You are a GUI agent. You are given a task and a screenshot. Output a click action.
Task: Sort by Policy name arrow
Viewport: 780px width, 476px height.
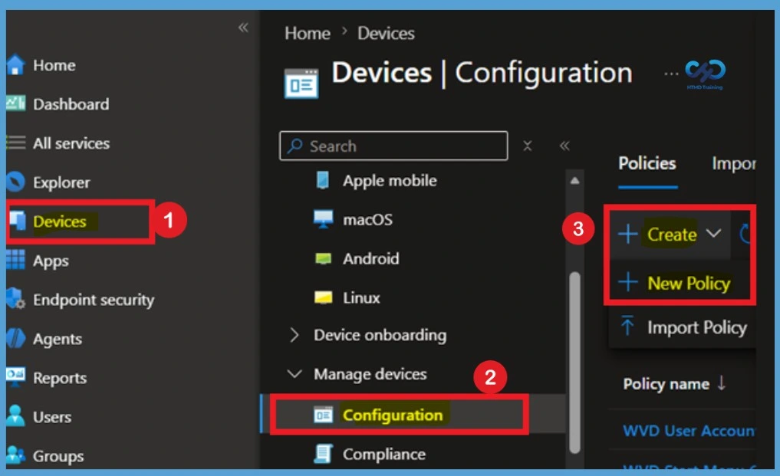click(721, 382)
